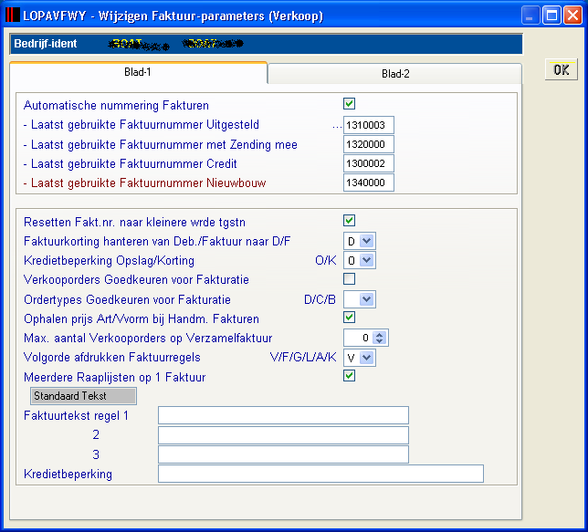Click the Standaard Tekst button
Screen dimensions: 588x532
[x=83, y=396]
